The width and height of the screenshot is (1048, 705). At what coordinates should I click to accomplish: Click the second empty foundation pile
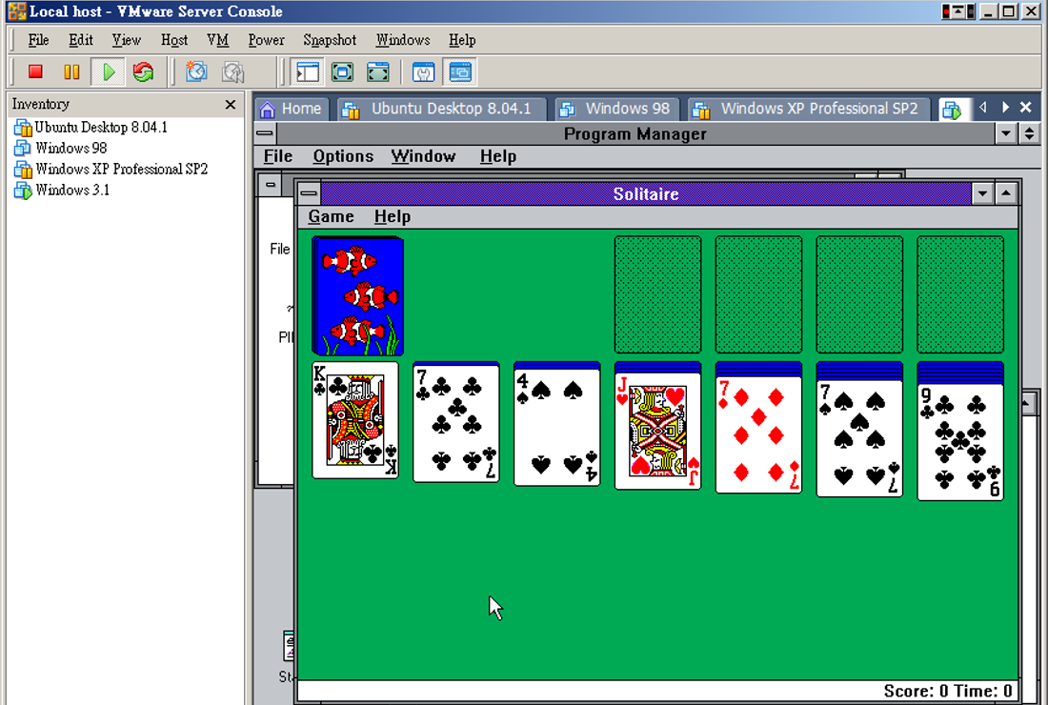click(758, 294)
